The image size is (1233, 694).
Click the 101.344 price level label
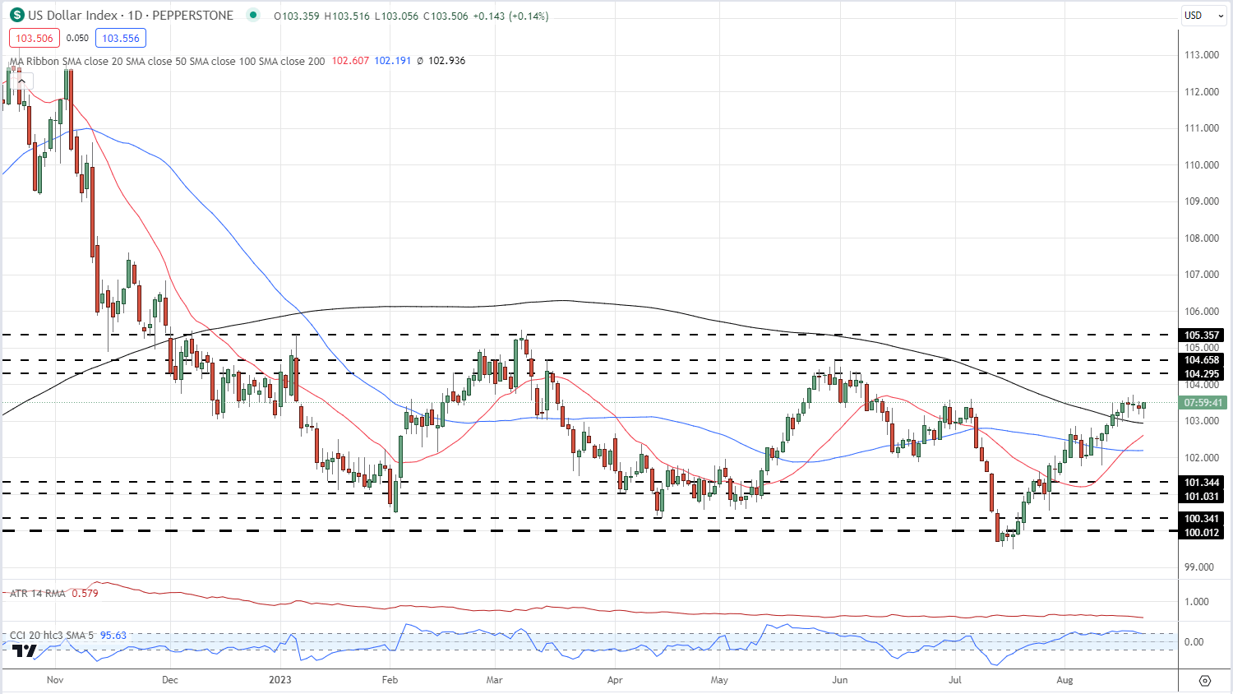point(1202,483)
